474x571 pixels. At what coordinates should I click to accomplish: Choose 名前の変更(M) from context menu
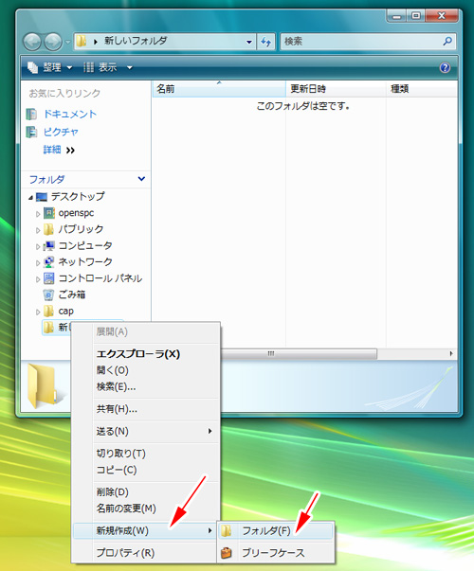point(145,509)
